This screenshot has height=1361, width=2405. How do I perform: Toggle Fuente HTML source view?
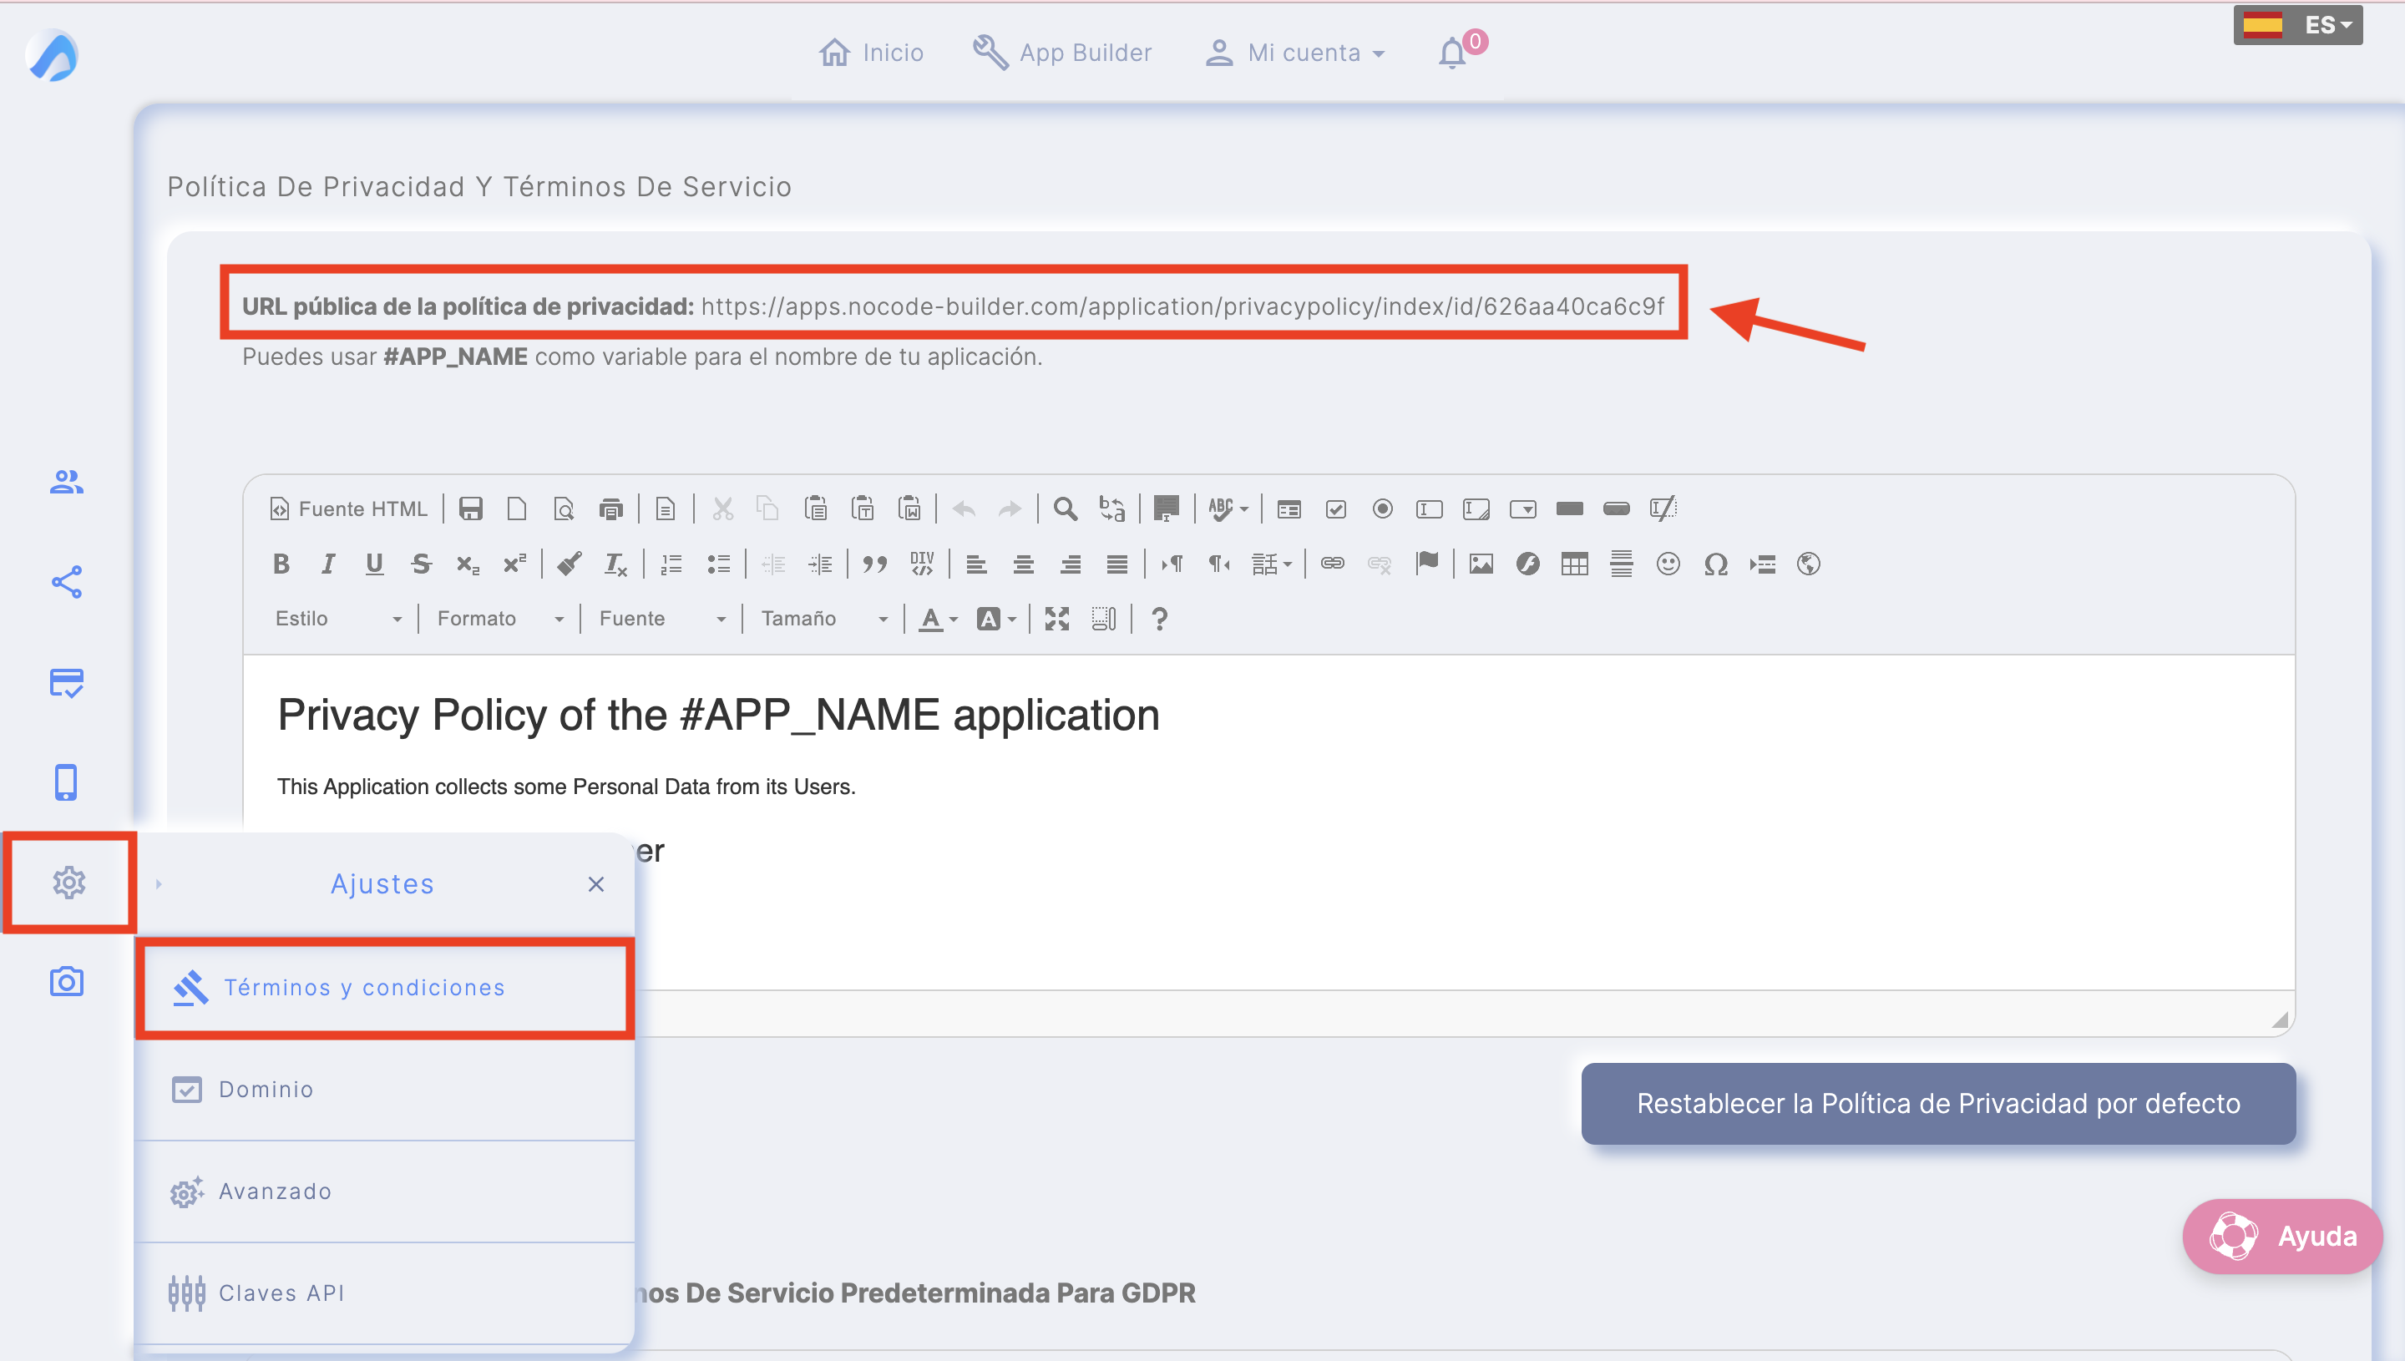point(349,508)
